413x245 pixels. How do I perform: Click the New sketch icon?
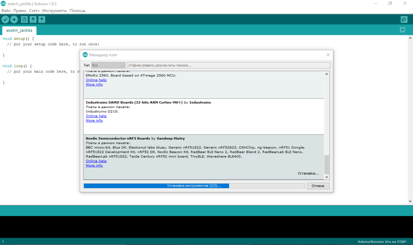point(24,19)
